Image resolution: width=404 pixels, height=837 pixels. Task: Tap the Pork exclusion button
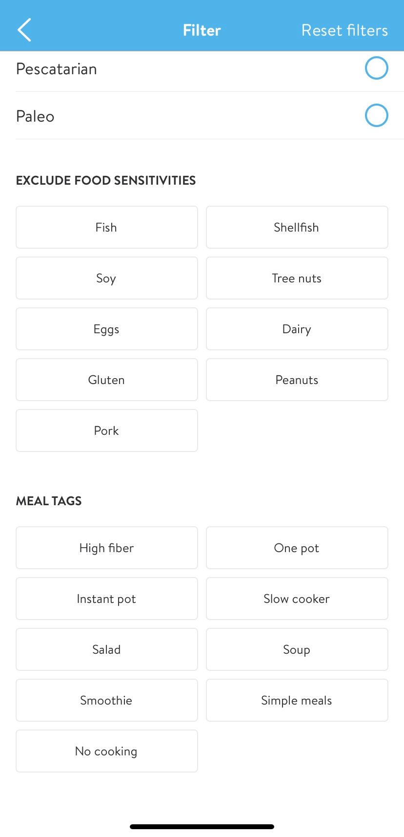106,430
